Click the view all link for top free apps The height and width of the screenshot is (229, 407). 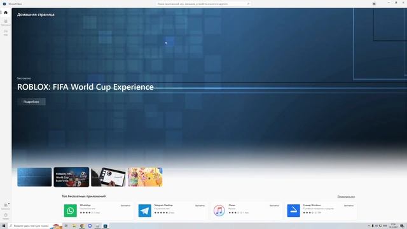pyautogui.click(x=346, y=197)
